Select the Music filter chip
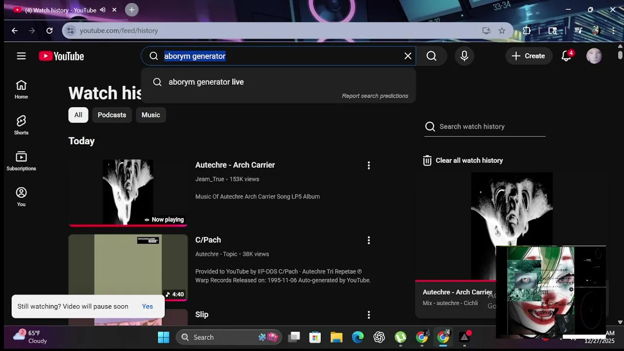This screenshot has height=351, width=624. tap(151, 115)
